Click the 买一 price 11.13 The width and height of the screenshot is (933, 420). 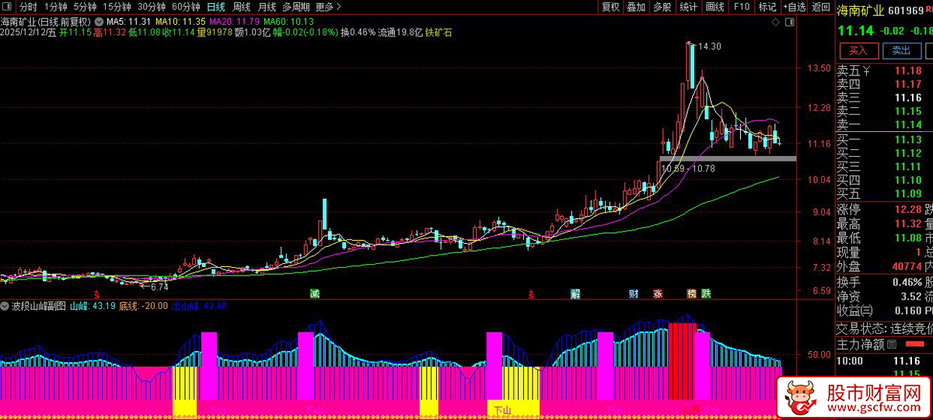pyautogui.click(x=908, y=140)
